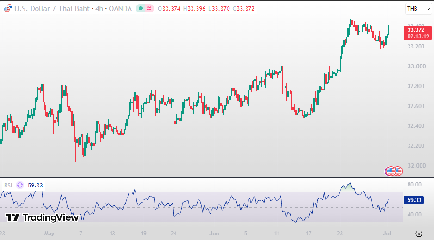This screenshot has height=240, width=434.
Task: Click the 17 date label on time axis
Action: 308,234
